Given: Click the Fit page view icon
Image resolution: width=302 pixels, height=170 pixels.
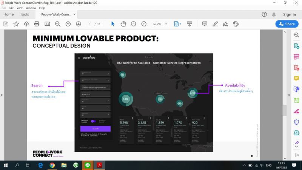Looking at the screenshot, I should pyautogui.click(x=176, y=24).
